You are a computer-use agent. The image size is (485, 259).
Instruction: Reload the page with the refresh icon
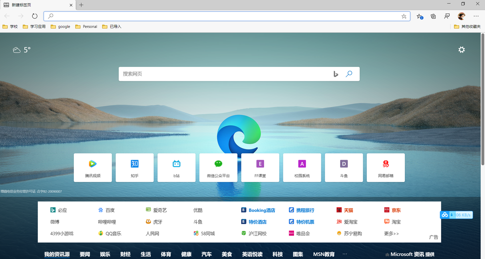pyautogui.click(x=34, y=16)
